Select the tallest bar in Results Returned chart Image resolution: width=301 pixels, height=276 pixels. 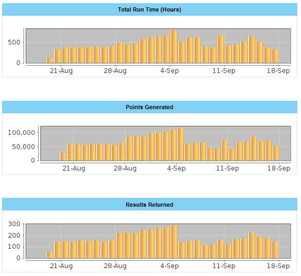(174, 241)
